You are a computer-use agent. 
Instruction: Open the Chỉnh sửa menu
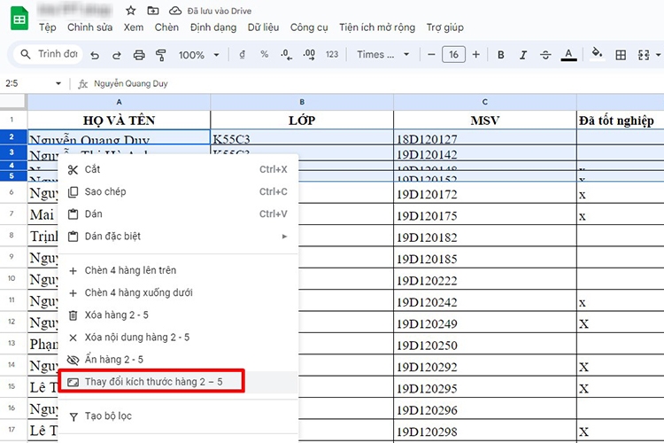(x=89, y=27)
